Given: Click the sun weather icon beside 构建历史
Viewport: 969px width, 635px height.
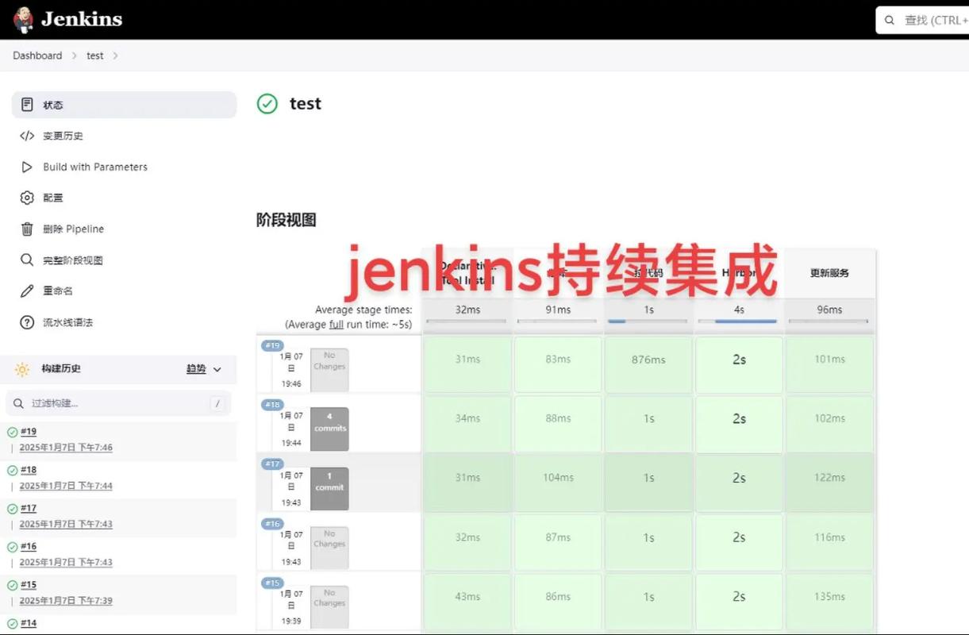Looking at the screenshot, I should click(x=21, y=369).
